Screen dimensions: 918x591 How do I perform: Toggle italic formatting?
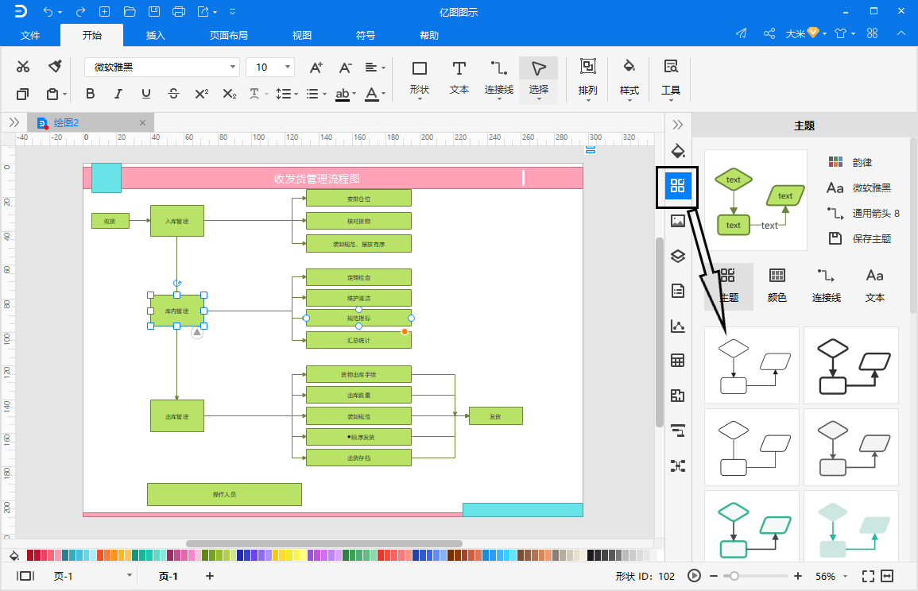click(118, 94)
